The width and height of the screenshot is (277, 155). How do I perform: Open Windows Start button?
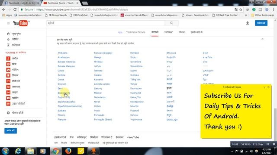5,151
